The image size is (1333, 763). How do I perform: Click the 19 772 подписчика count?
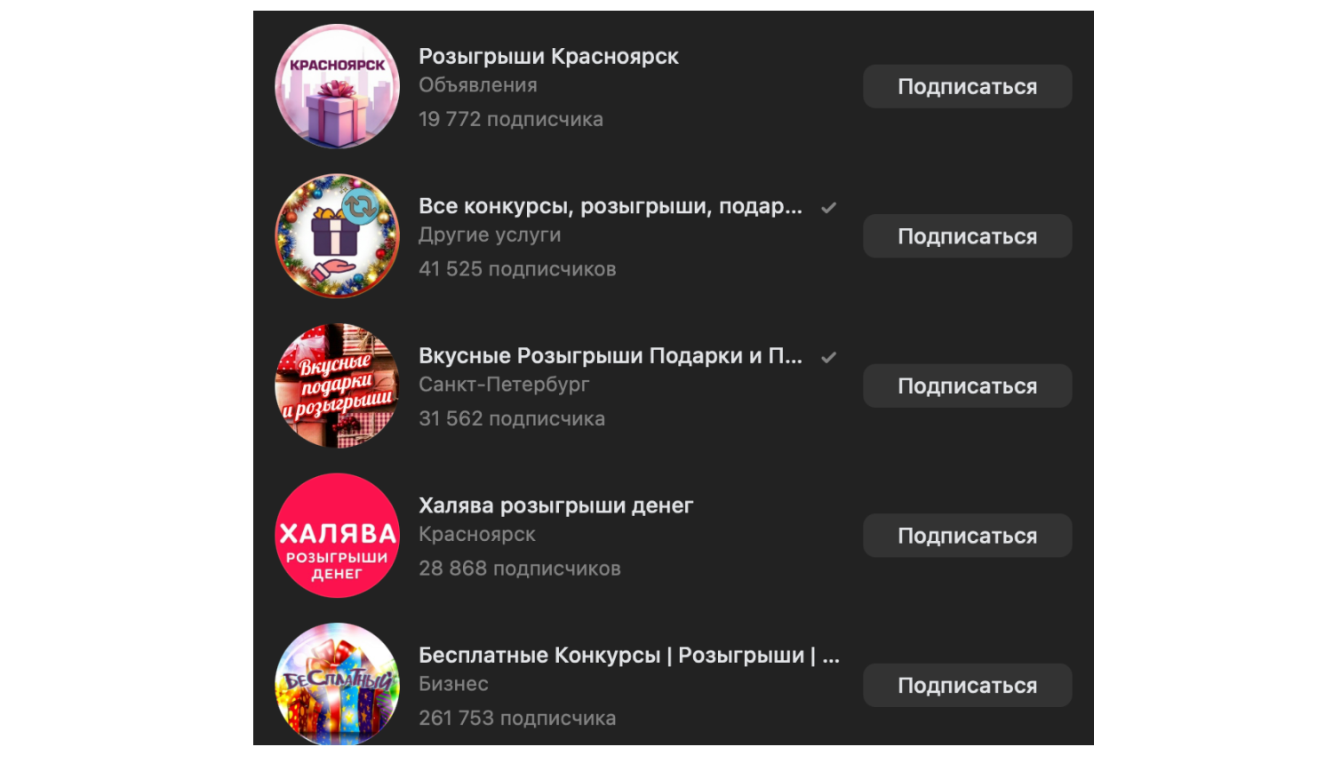pos(511,119)
